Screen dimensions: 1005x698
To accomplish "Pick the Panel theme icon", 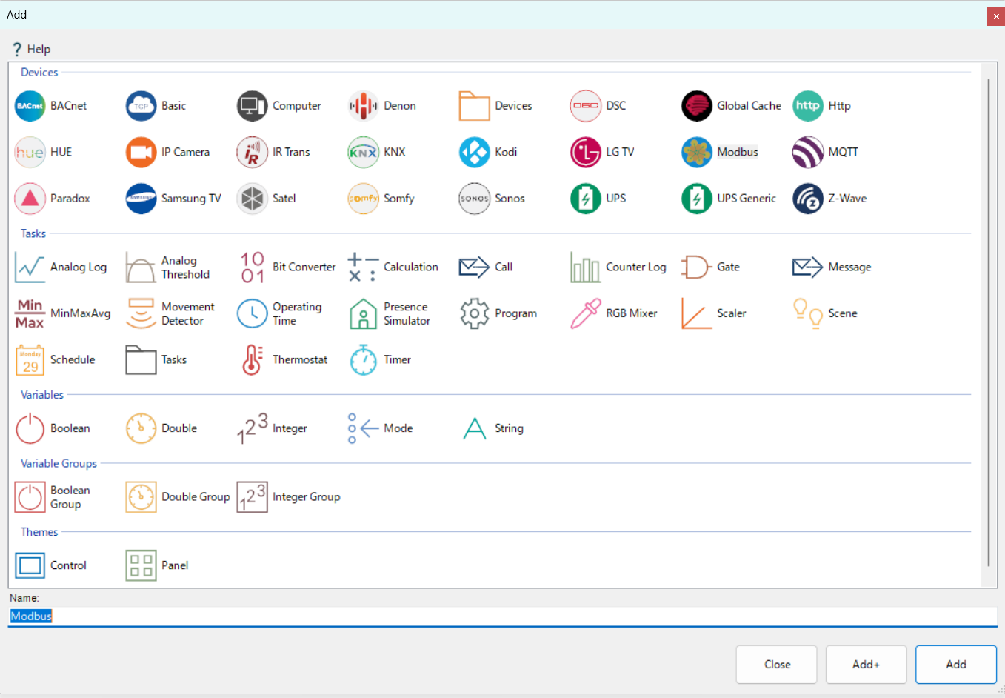I will (141, 565).
